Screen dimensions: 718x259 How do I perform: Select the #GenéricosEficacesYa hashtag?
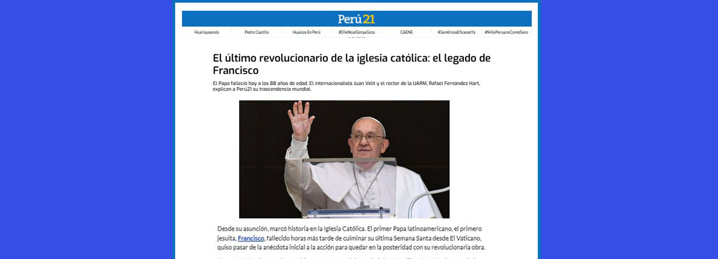point(456,32)
